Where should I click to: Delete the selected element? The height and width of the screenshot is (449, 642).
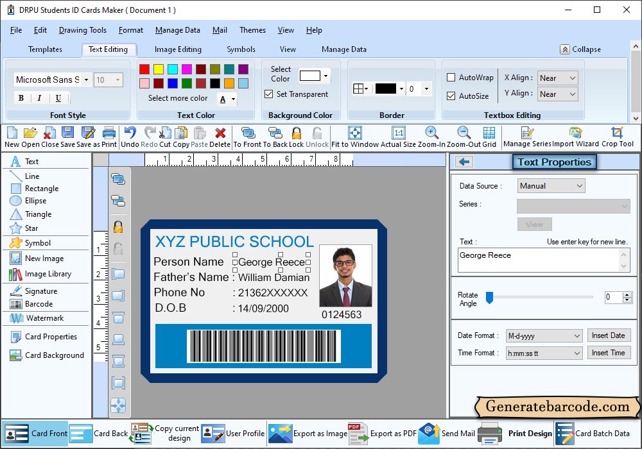pyautogui.click(x=220, y=137)
